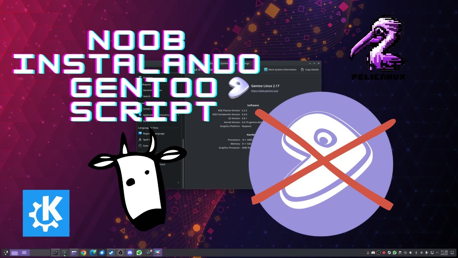Open OBS Studio from the taskbar
Image resolution: width=458 pixels, height=258 pixels.
pos(121,253)
